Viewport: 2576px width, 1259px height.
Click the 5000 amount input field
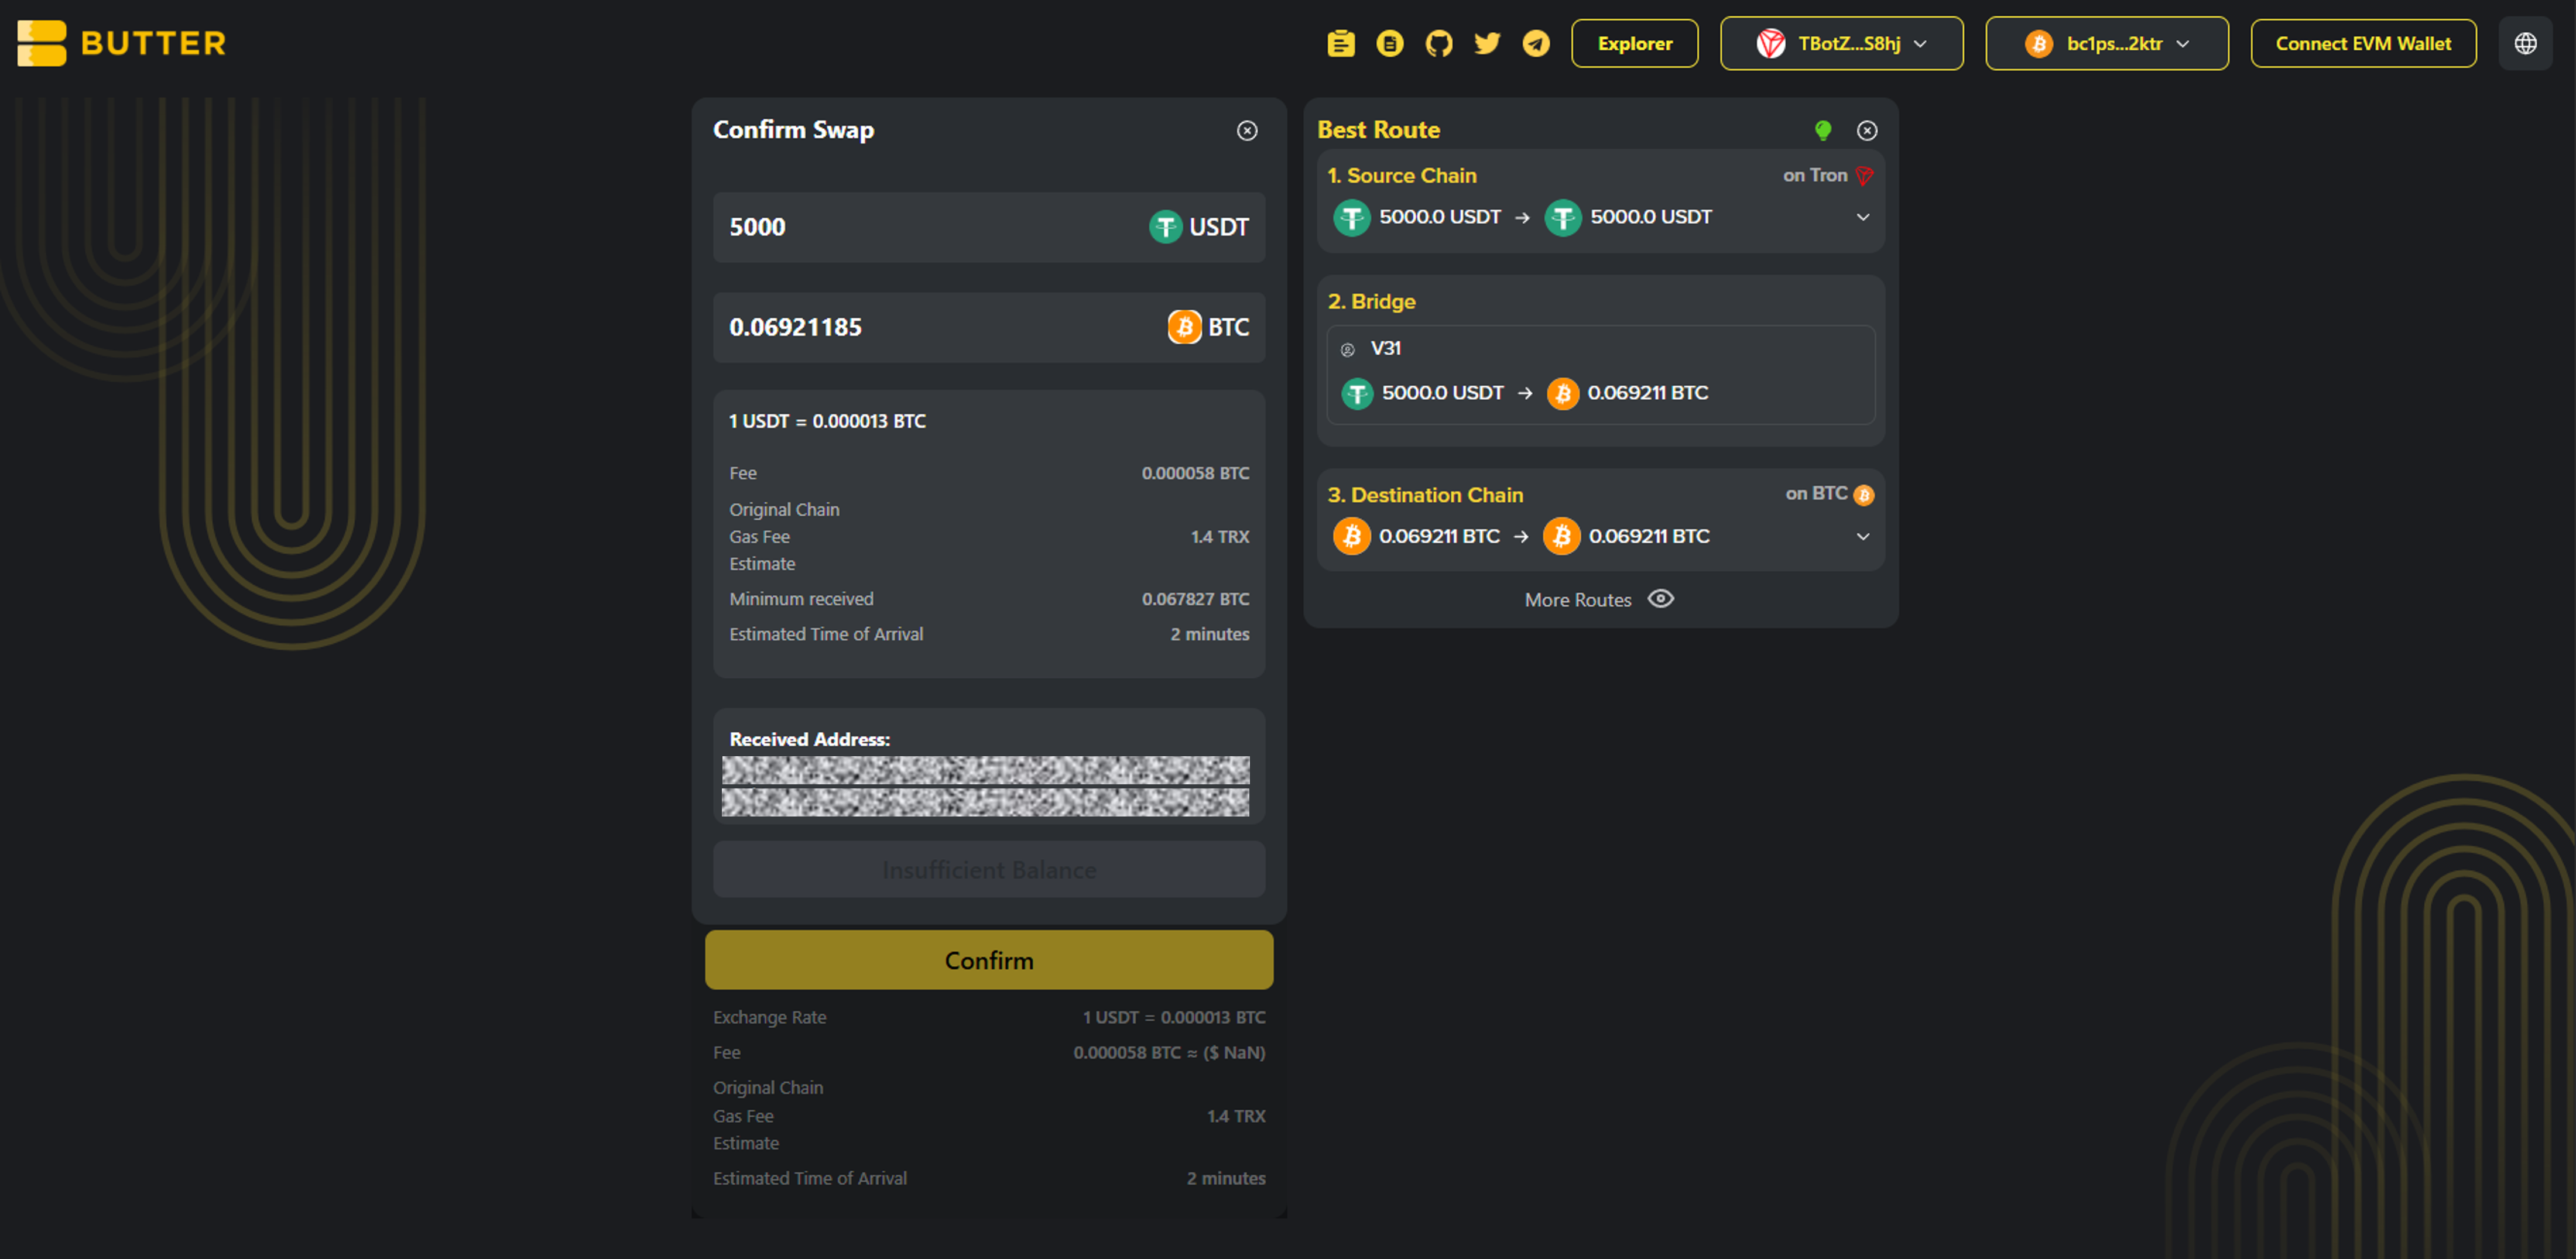pyautogui.click(x=989, y=227)
